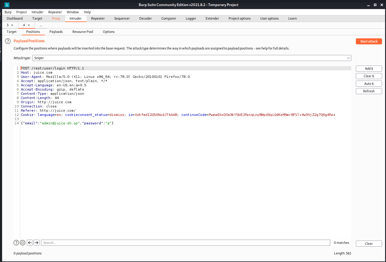
Task: Click the '0 matches' search result label
Action: coord(341,243)
